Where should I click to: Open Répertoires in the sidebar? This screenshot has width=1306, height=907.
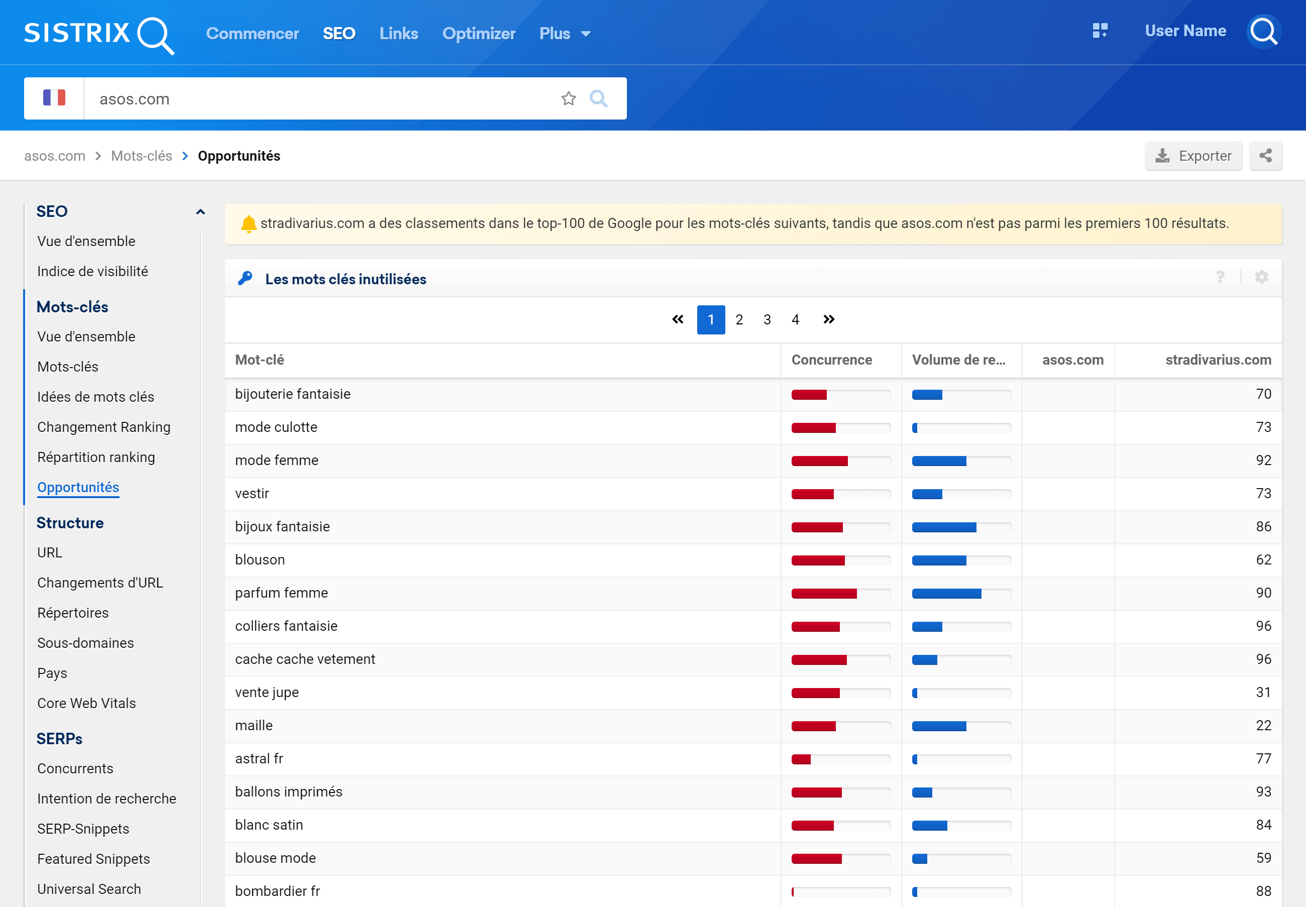(x=73, y=613)
